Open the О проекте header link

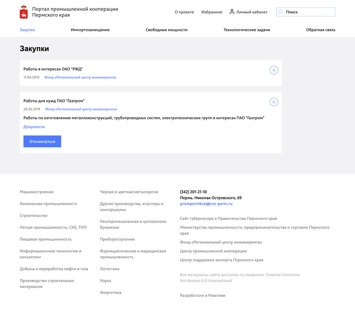point(184,12)
